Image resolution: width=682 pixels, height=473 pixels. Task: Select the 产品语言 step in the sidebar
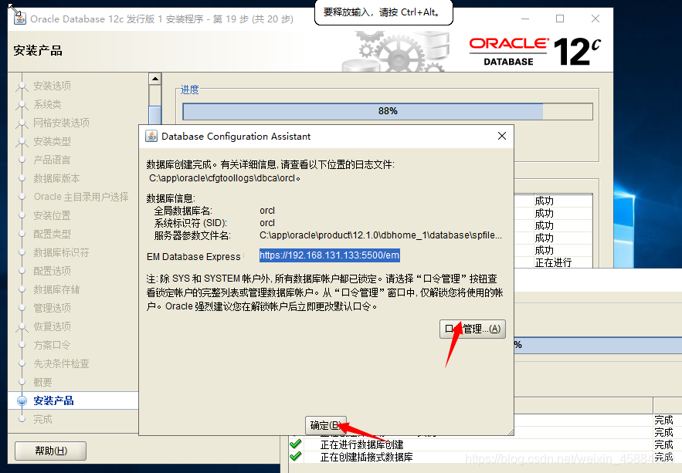tap(53, 160)
